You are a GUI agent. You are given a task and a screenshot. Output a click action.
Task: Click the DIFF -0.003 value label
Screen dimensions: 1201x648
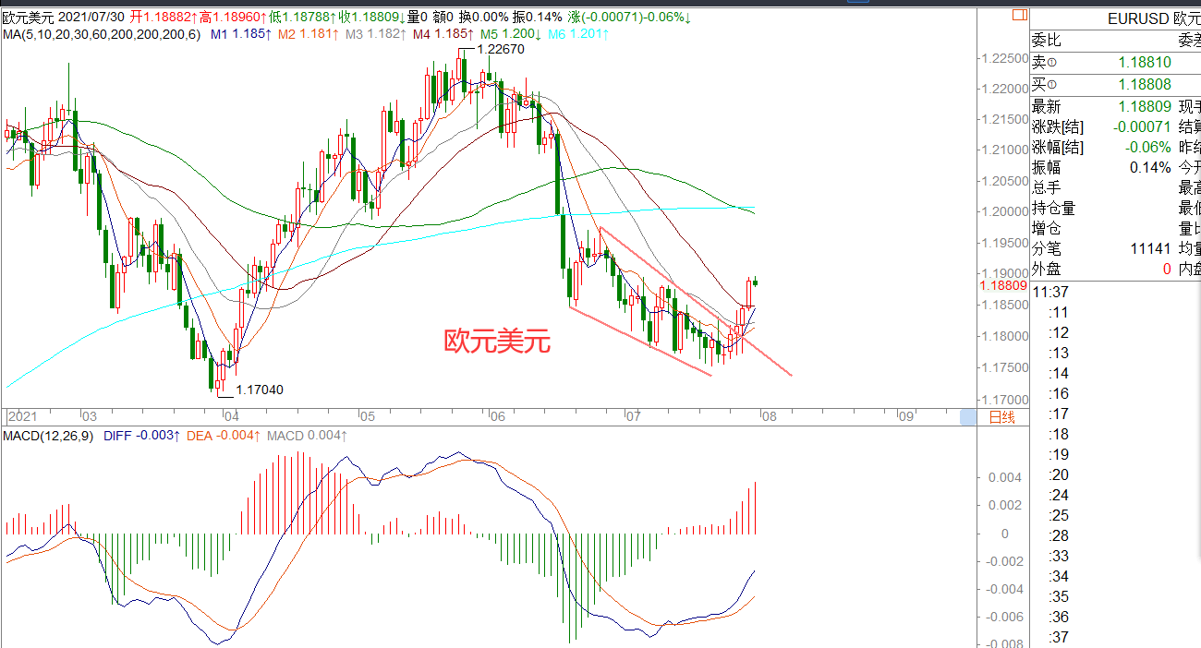tap(141, 435)
